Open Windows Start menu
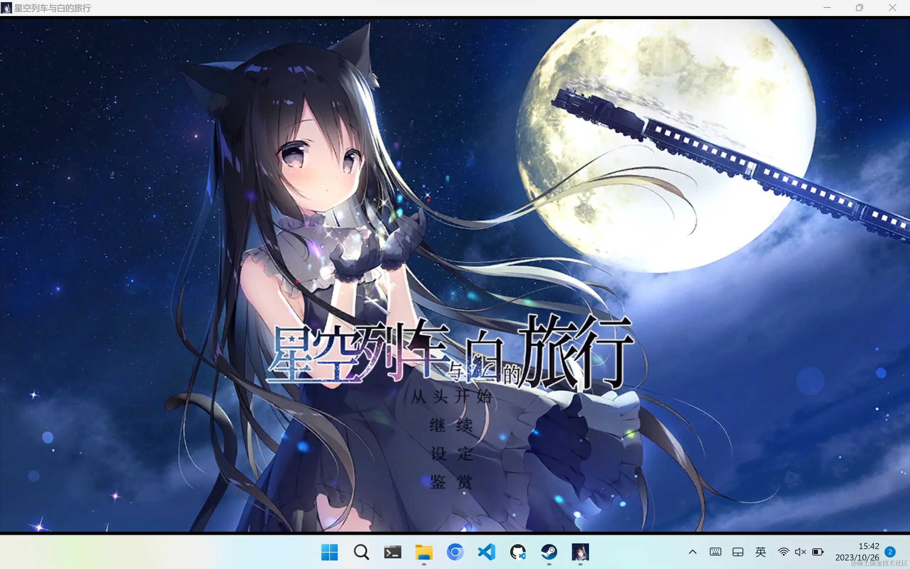910x569 pixels. [330, 552]
